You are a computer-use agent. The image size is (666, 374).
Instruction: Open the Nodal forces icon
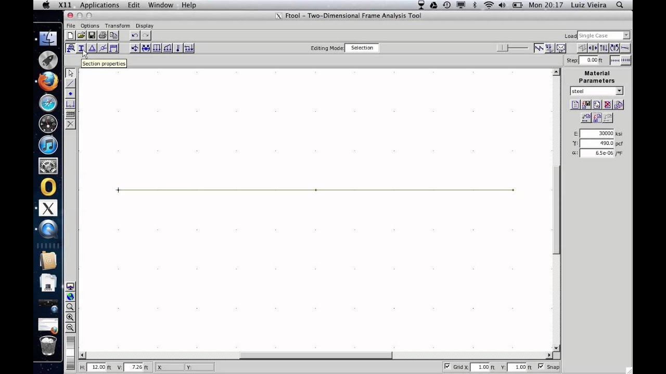pyautogui.click(x=135, y=48)
